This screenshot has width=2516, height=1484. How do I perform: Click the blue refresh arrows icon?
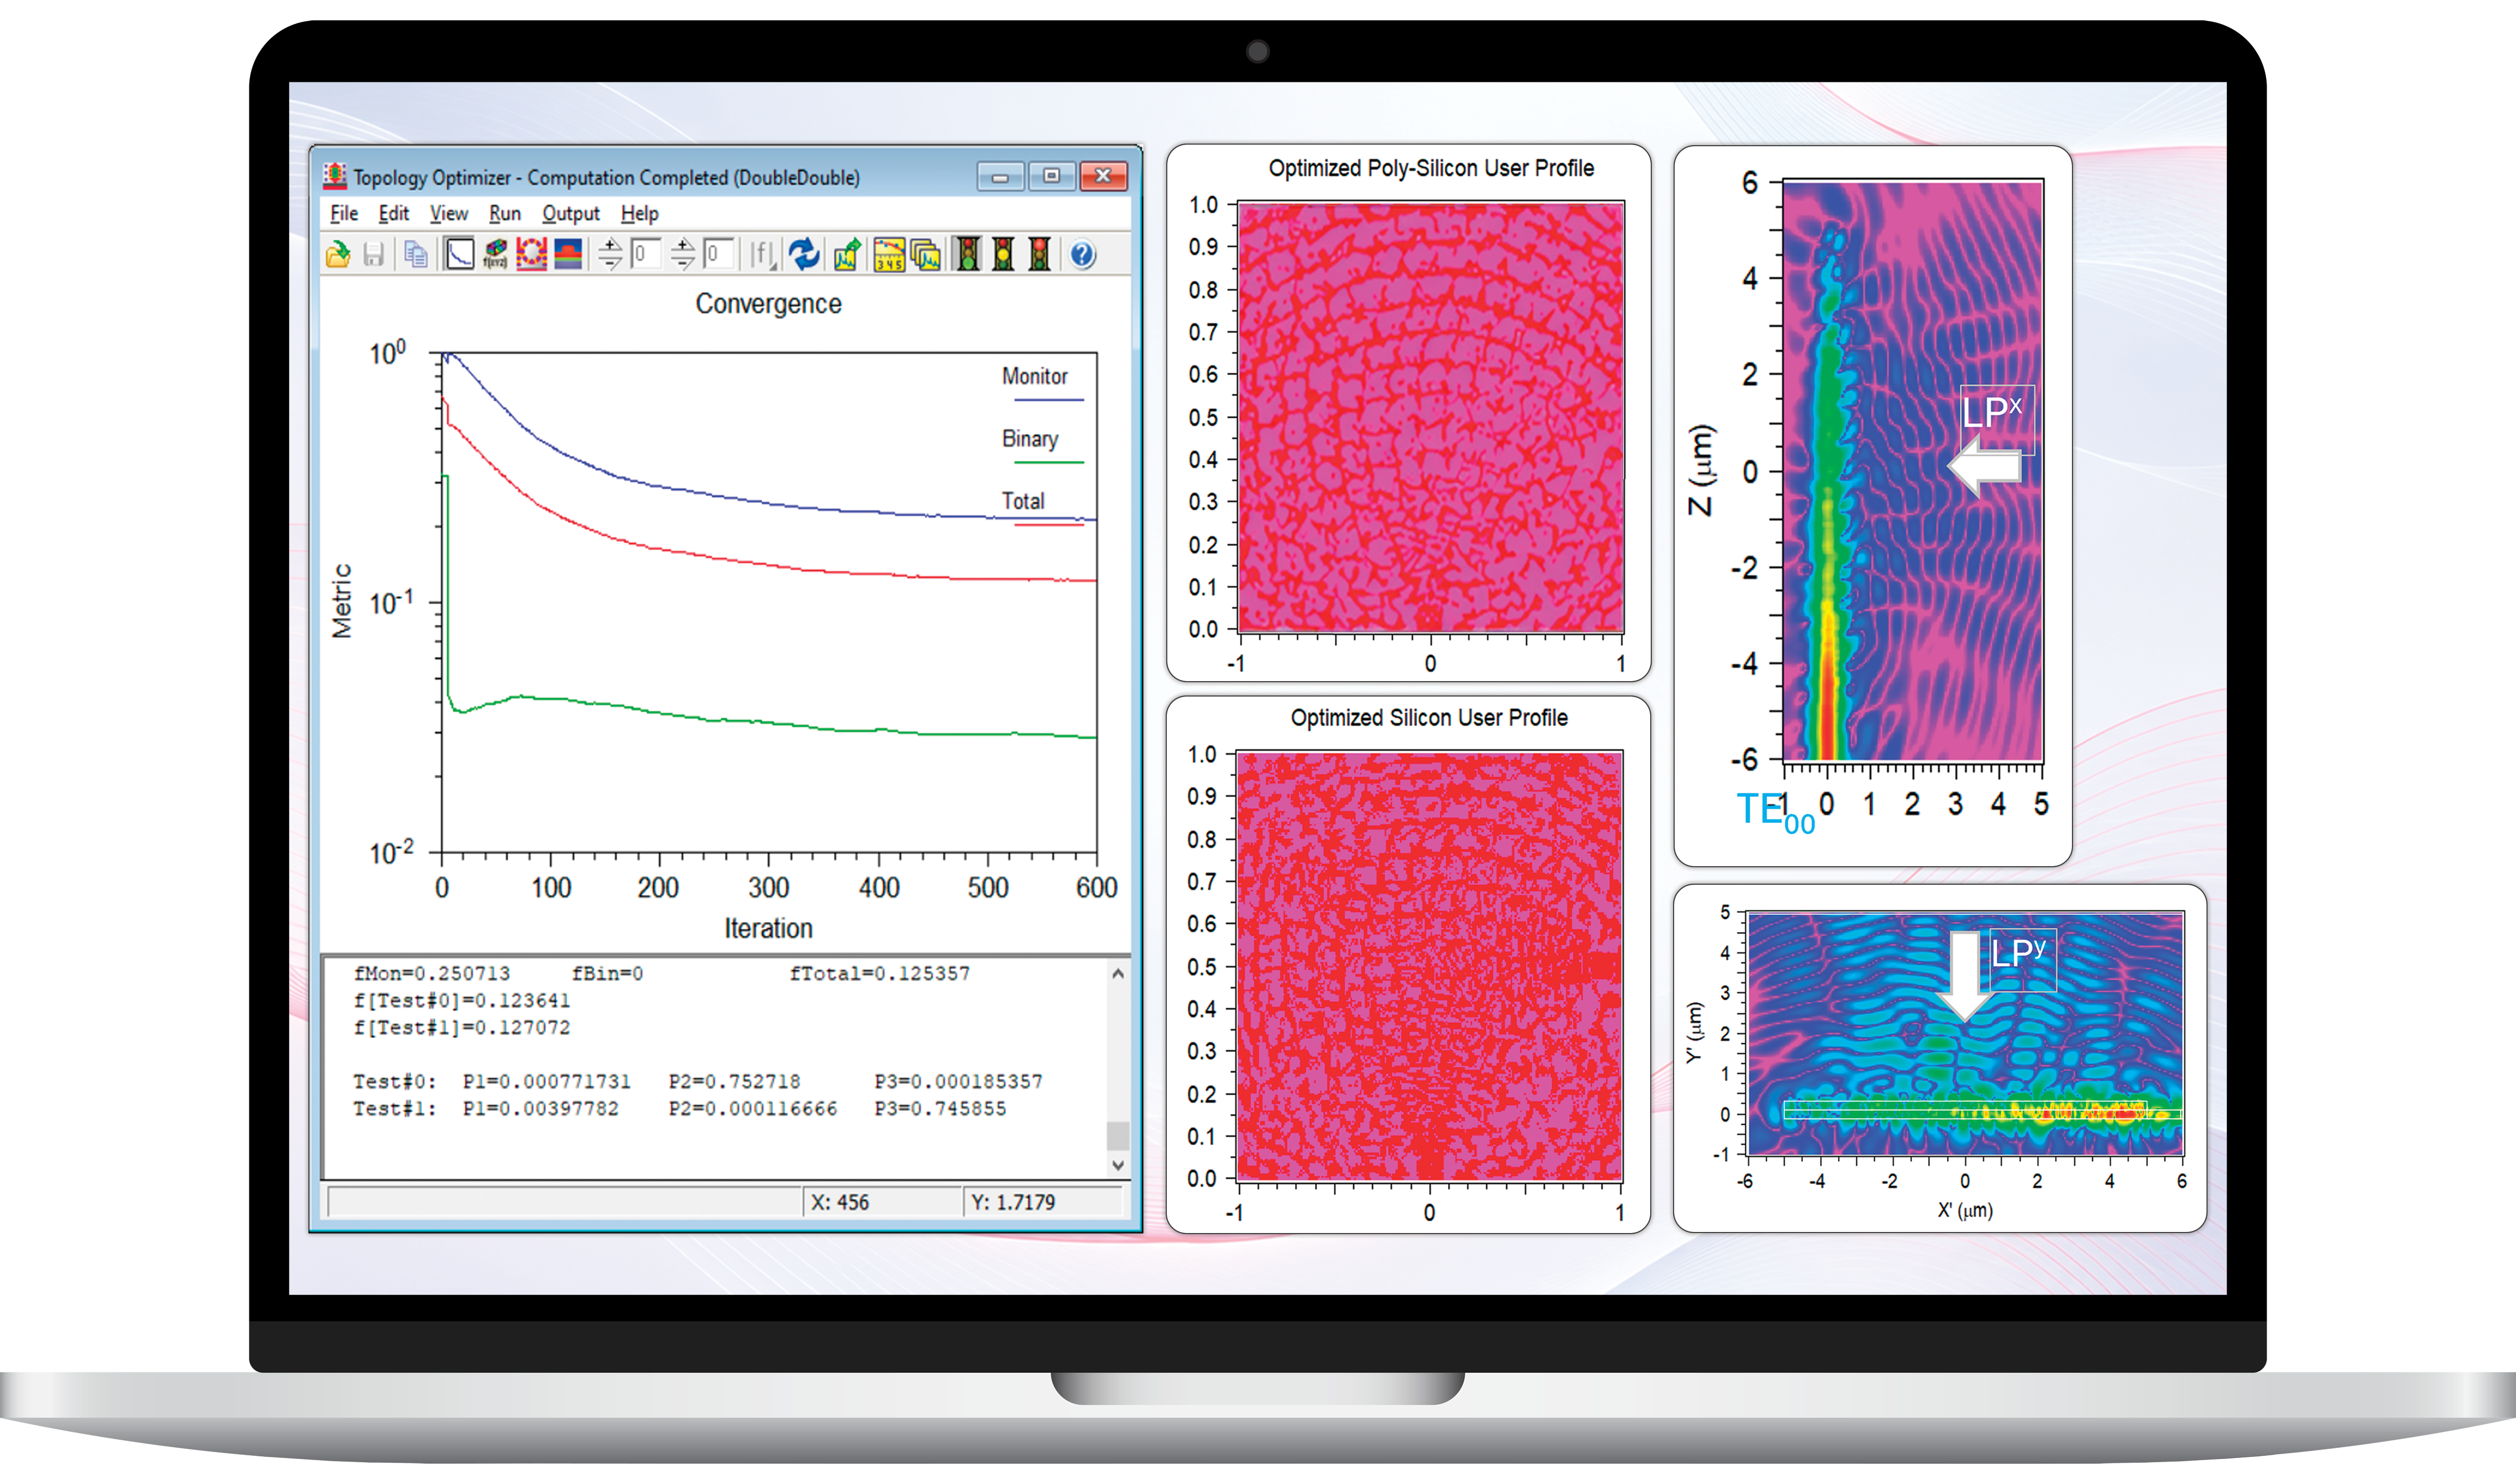coord(804,255)
